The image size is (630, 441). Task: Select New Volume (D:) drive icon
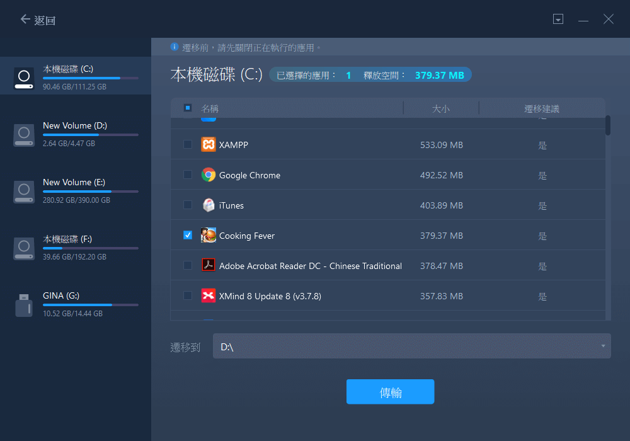pos(24,135)
